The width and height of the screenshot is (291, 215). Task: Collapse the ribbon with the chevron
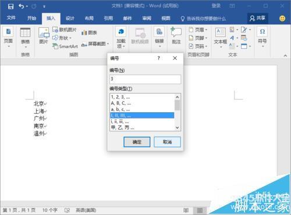click(x=285, y=56)
